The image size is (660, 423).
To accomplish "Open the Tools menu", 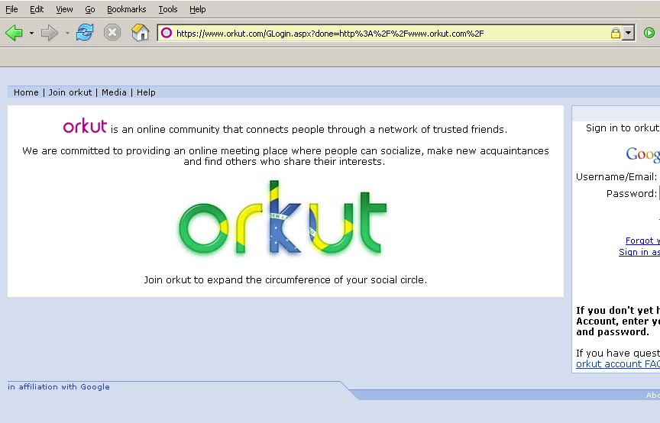I will tap(168, 9).
